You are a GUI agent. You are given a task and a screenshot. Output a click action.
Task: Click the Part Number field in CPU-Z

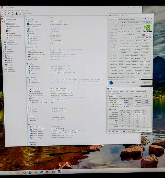click(126, 105)
